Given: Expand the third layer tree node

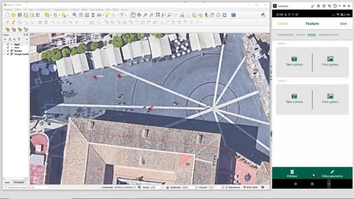Looking at the screenshot, I should (4, 51).
